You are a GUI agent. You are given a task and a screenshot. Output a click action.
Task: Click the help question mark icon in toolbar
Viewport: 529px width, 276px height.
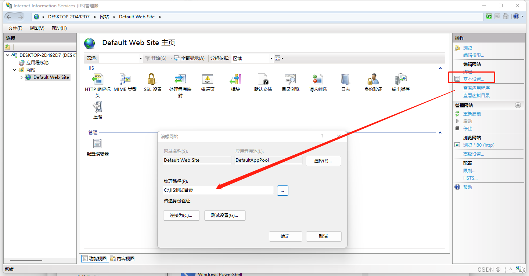point(516,16)
